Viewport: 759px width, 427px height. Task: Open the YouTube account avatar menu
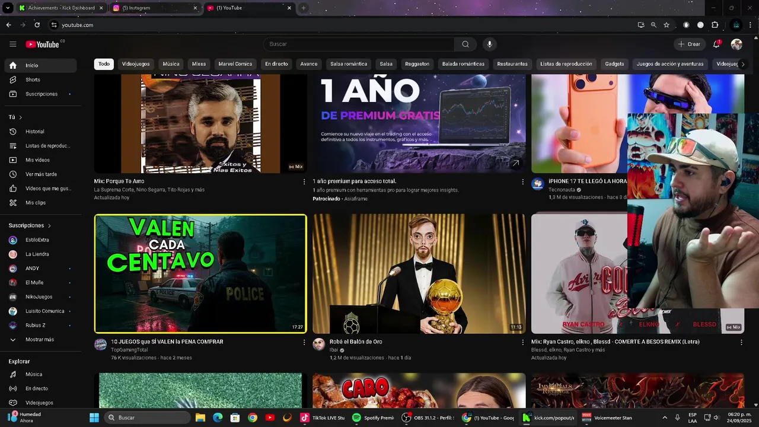(736, 44)
